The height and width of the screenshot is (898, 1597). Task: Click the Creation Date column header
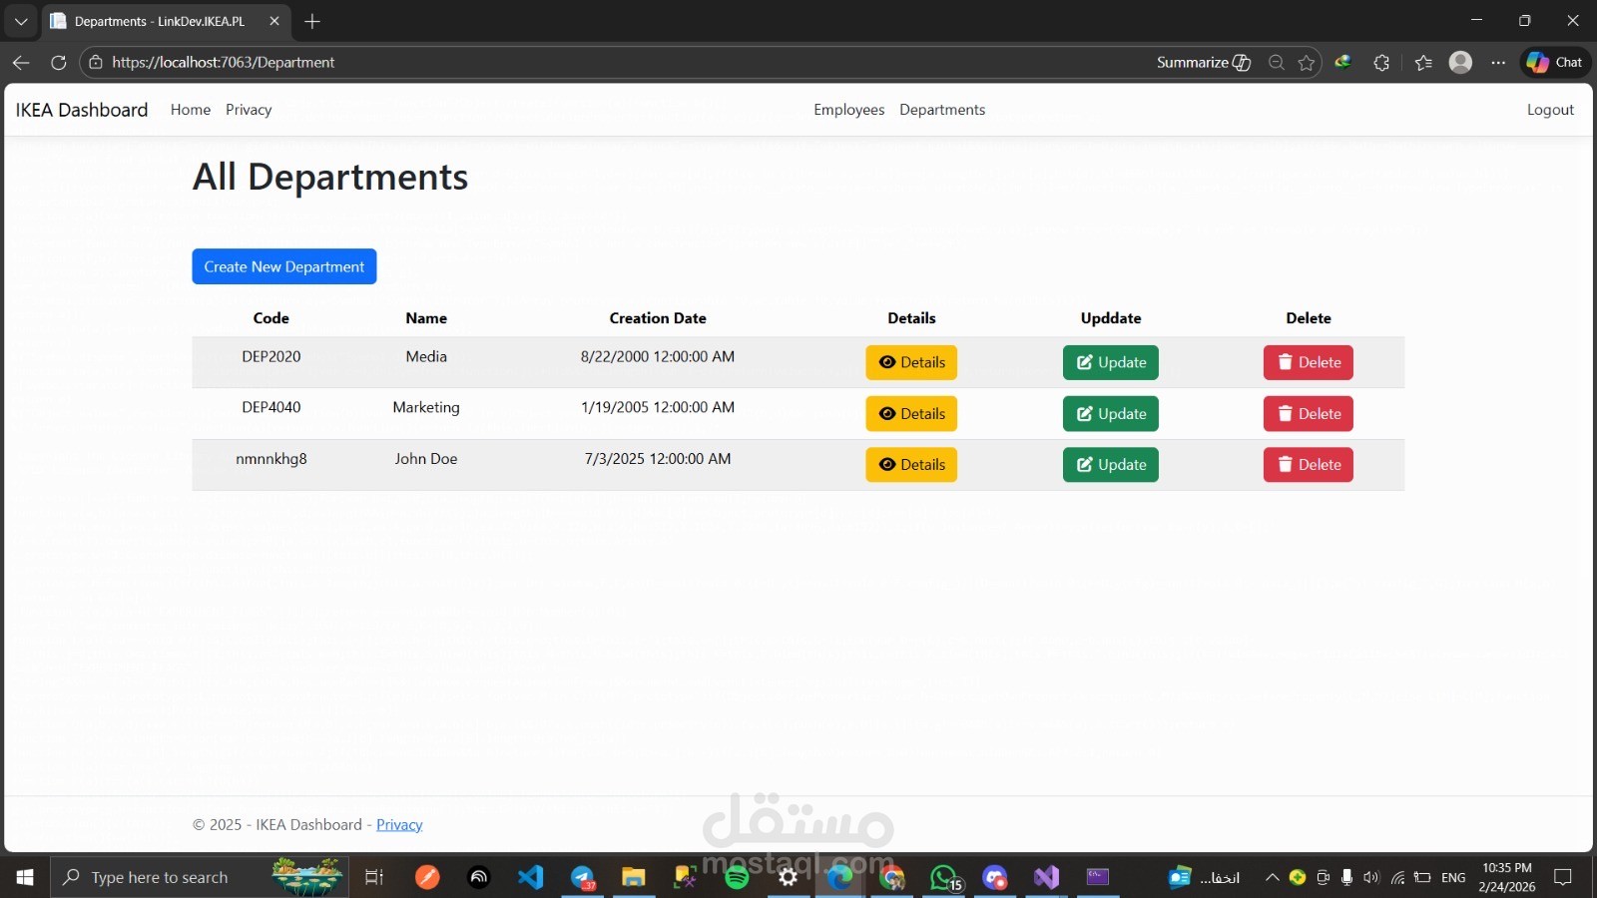point(658,318)
